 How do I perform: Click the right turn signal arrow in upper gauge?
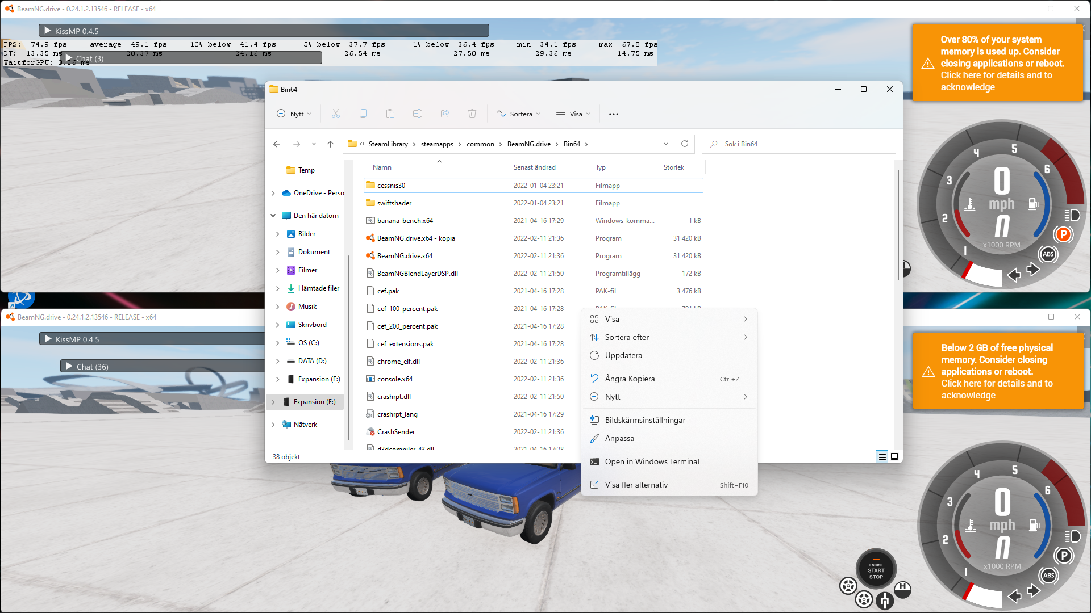click(x=1033, y=270)
